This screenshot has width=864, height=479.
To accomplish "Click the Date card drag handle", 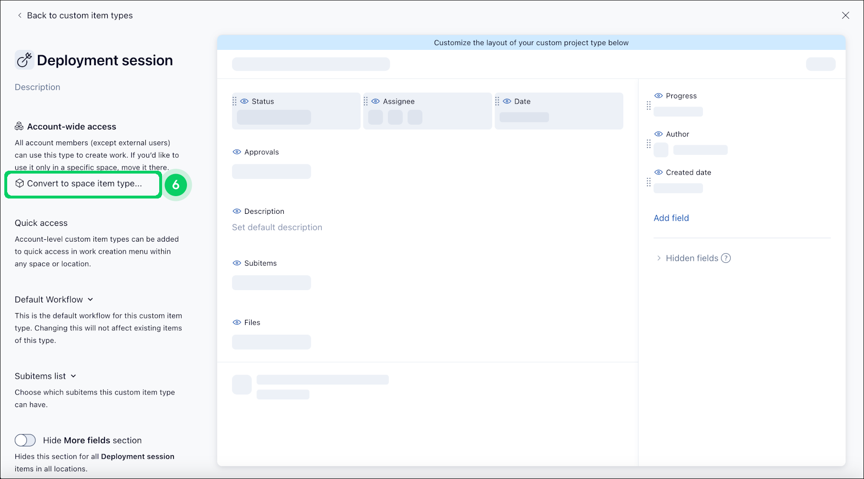I will coord(498,101).
